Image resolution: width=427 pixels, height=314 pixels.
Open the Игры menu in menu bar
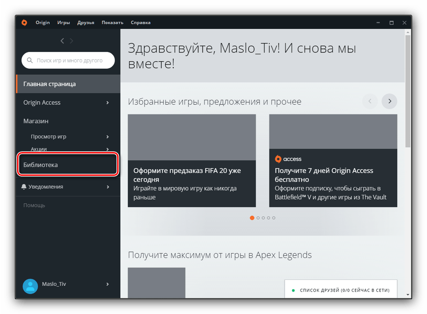[63, 22]
